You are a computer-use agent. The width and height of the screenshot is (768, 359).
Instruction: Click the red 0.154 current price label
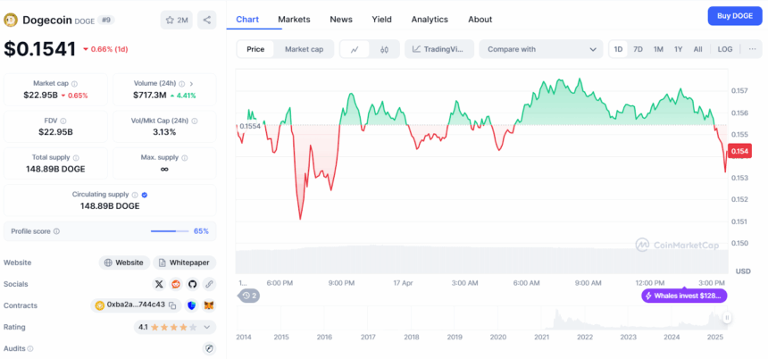coord(739,151)
